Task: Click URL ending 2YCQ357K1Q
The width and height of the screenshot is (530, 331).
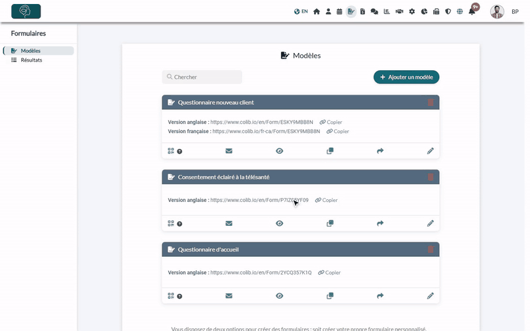Action: coord(261,273)
